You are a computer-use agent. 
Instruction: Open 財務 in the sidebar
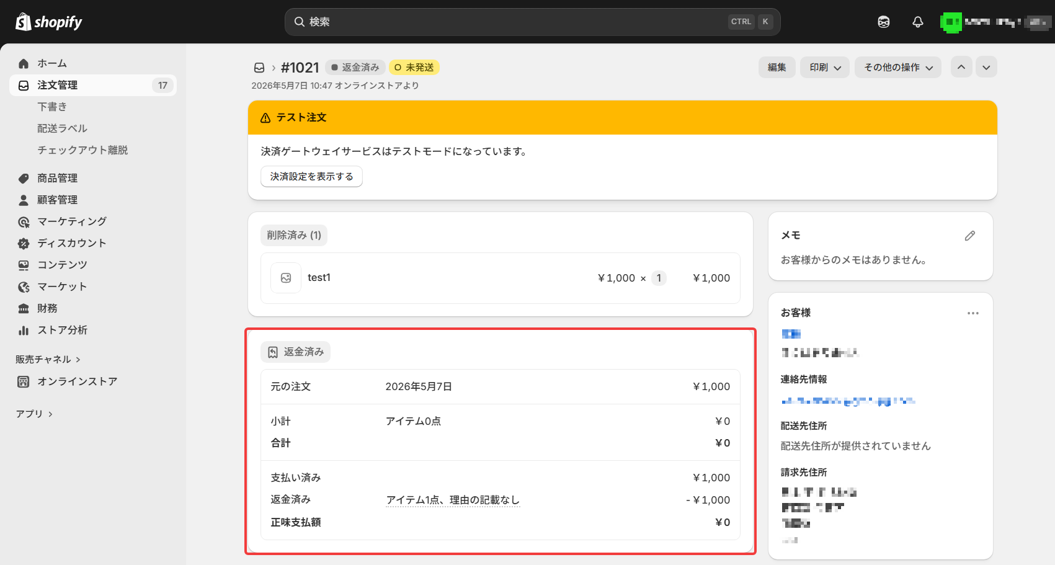(93, 308)
